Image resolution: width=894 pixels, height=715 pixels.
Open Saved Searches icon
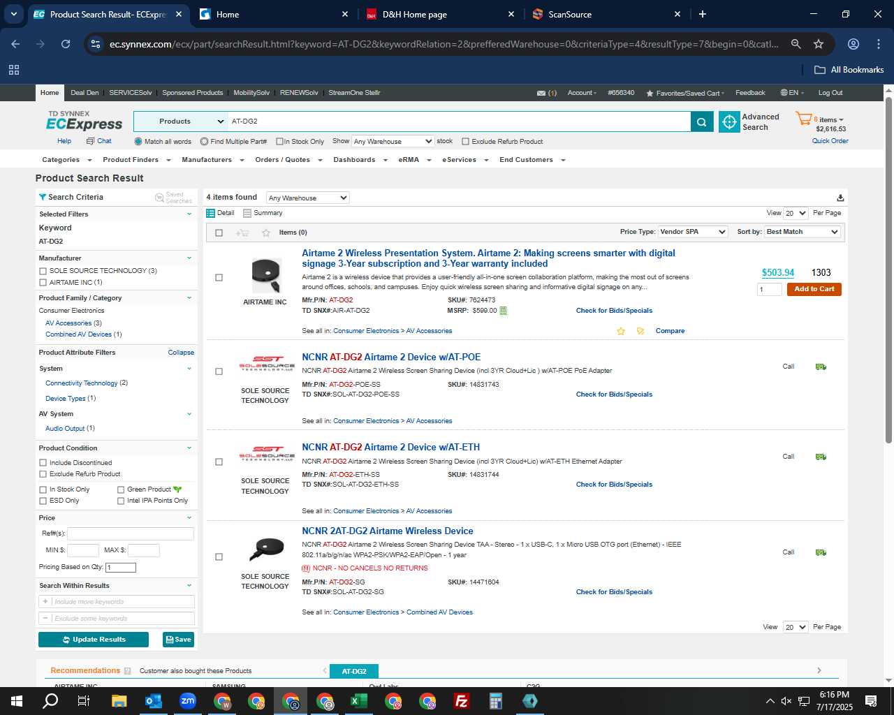tap(159, 198)
